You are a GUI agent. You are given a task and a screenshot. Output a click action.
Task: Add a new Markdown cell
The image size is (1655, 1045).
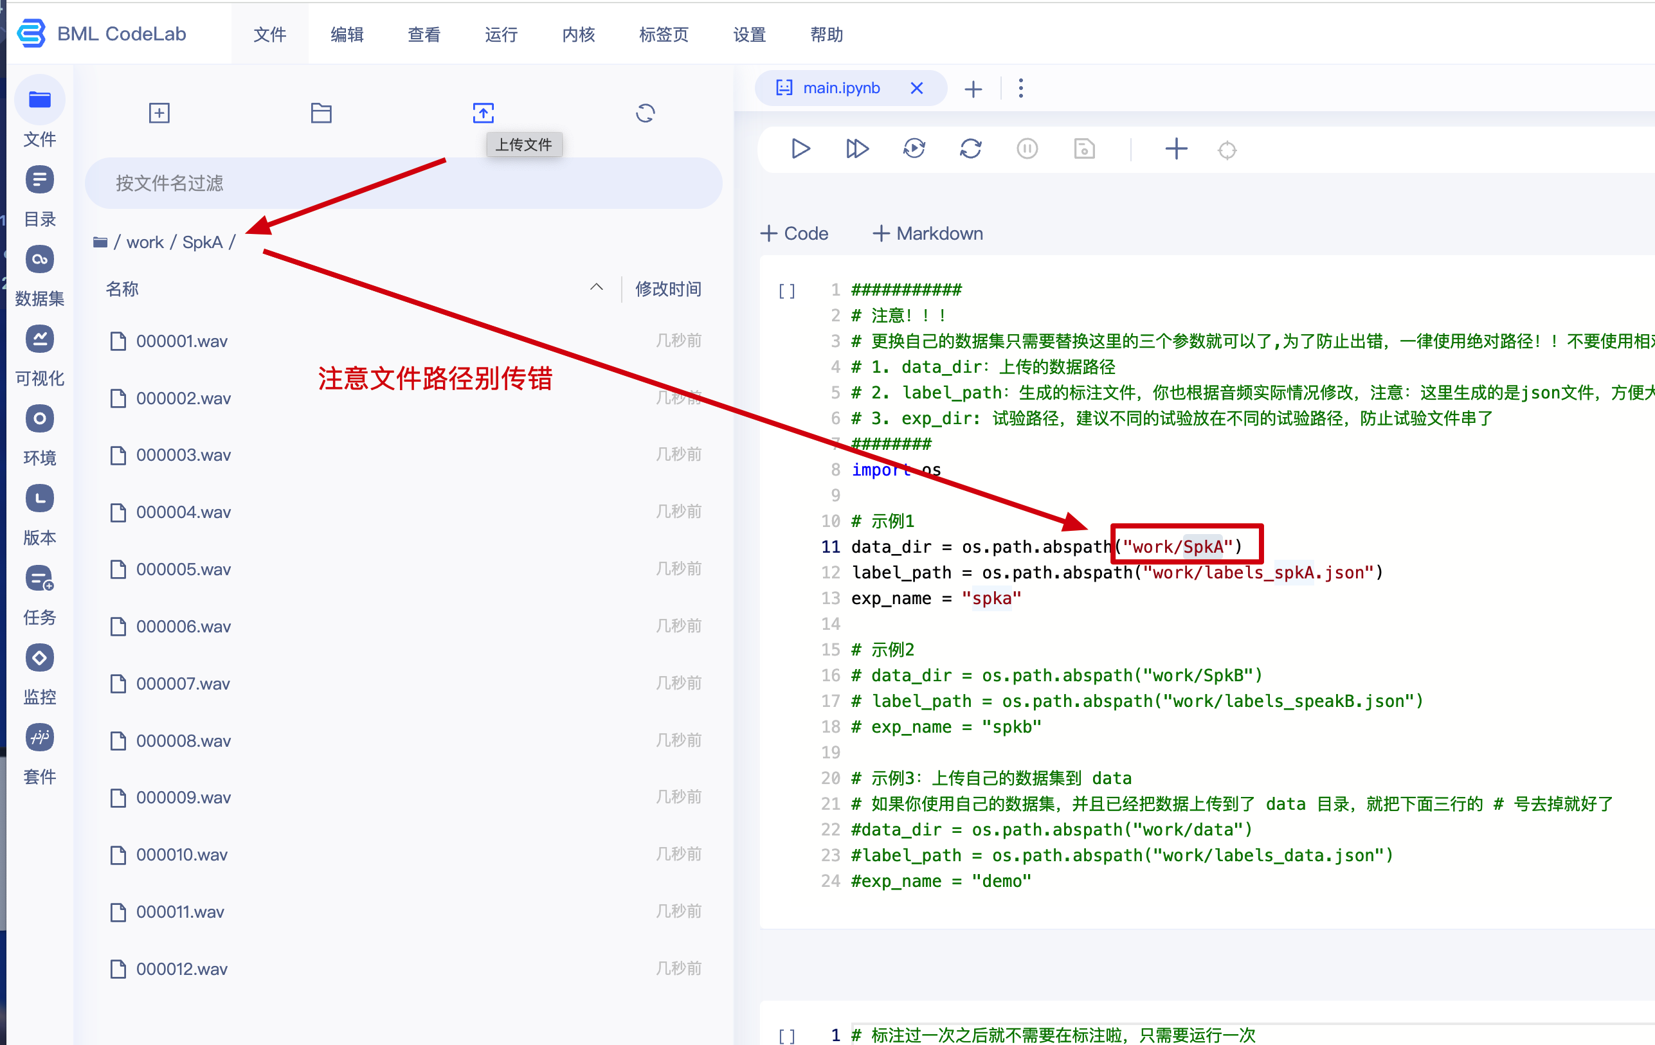[x=928, y=233]
